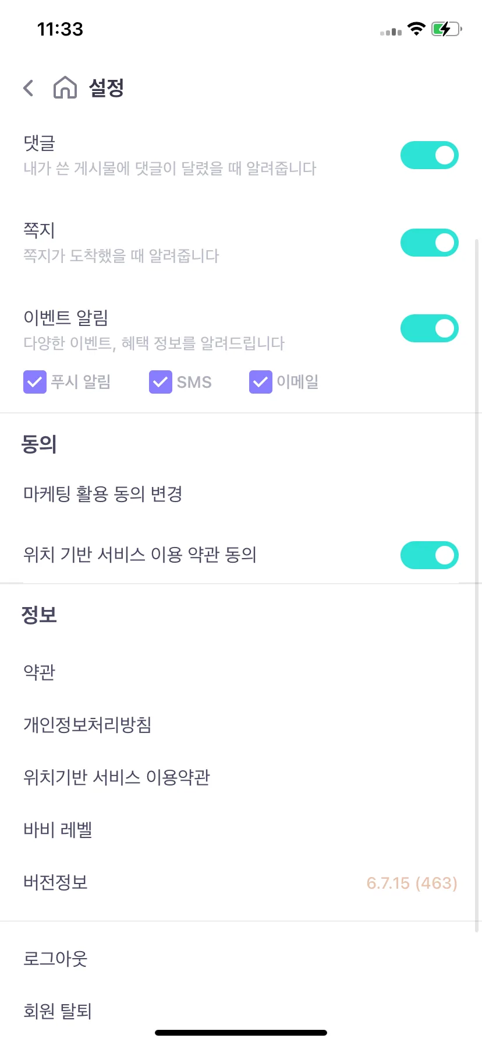Image resolution: width=482 pixels, height=1045 pixels.
Task: Go to home via house icon
Action: coord(65,87)
